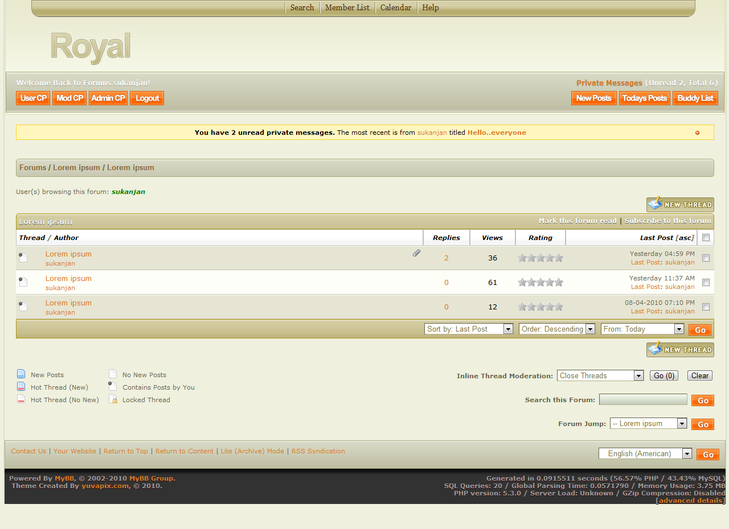Expand the Inline Thread Moderation dropdown
The width and height of the screenshot is (729, 529).
(600, 375)
